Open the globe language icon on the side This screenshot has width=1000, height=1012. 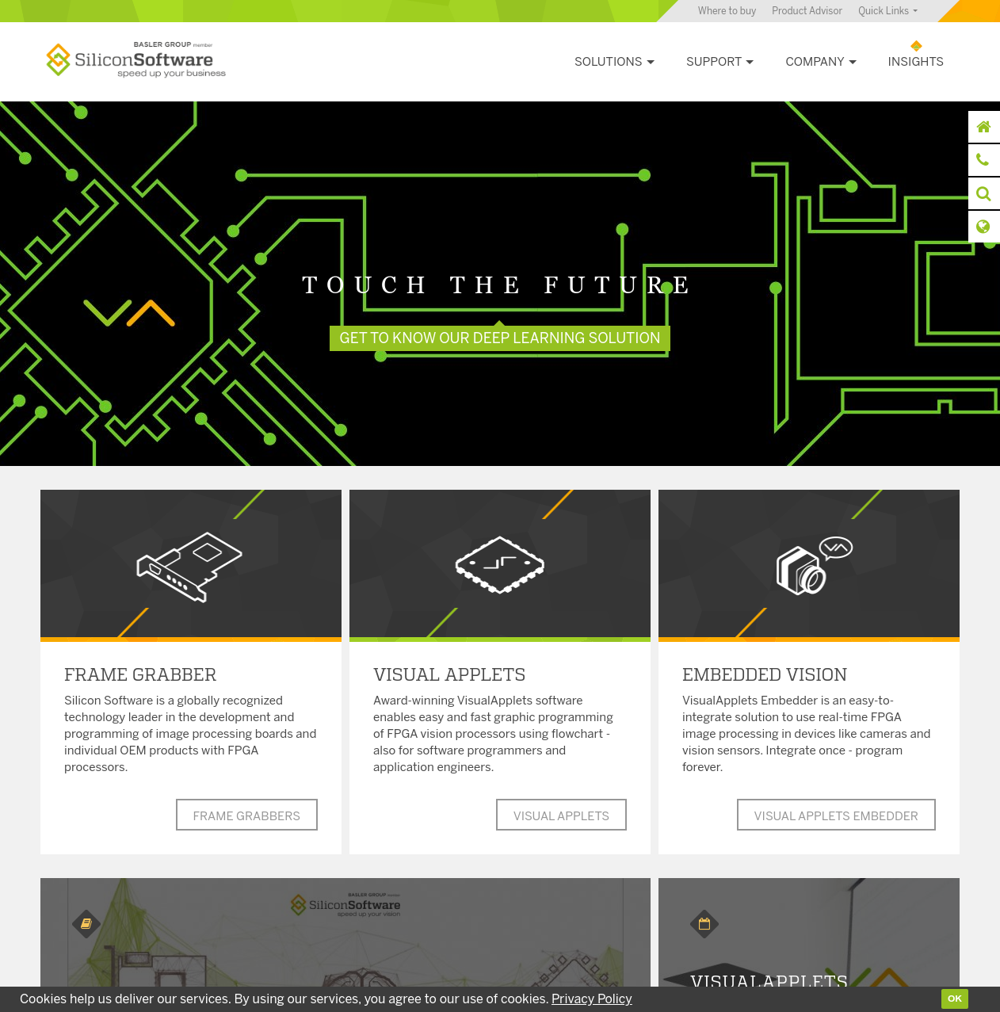point(984,227)
